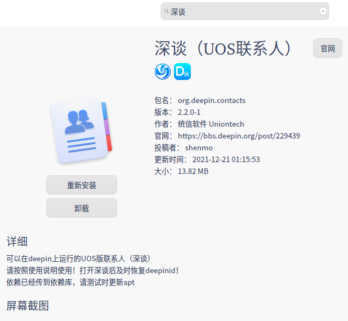Click the magnifier icon in search bar
The height and width of the screenshot is (321, 348).
point(167,11)
